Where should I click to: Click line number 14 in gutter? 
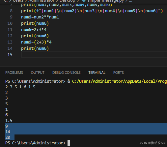pyautogui.click(x=10, y=48)
